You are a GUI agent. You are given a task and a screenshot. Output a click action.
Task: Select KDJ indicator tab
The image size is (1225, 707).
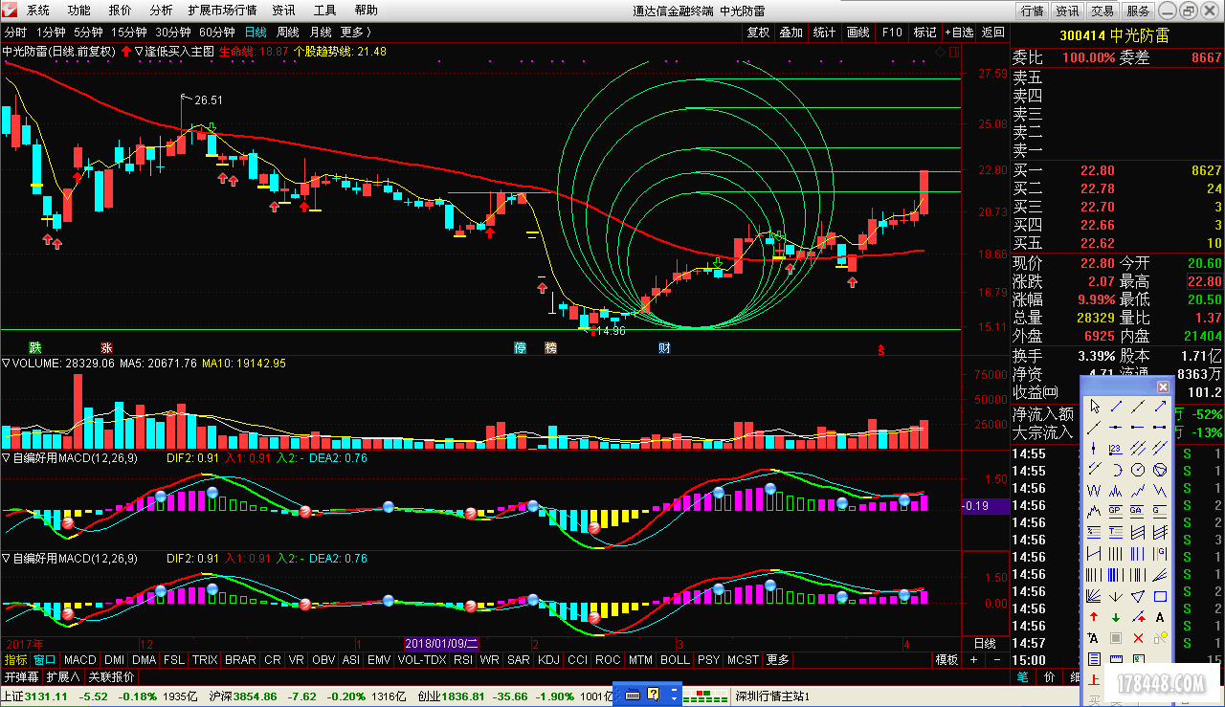tap(548, 660)
